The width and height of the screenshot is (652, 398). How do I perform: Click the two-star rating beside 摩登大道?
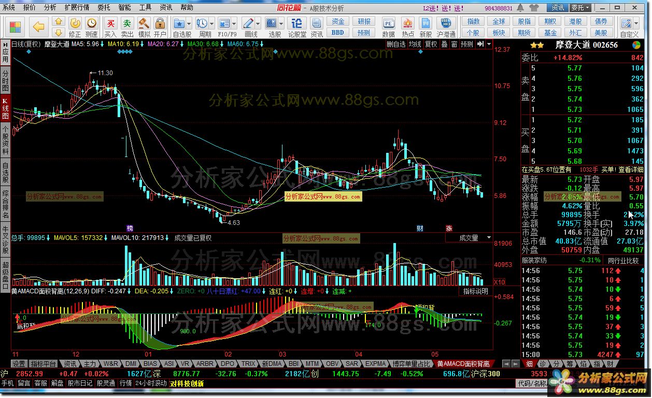[x=537, y=45]
